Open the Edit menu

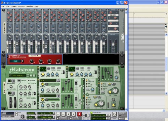coord(7,6)
